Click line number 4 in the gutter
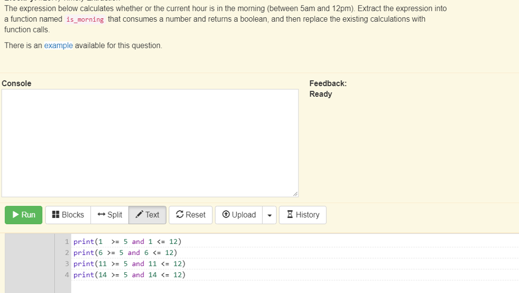This screenshot has height=293, width=519. [67, 275]
